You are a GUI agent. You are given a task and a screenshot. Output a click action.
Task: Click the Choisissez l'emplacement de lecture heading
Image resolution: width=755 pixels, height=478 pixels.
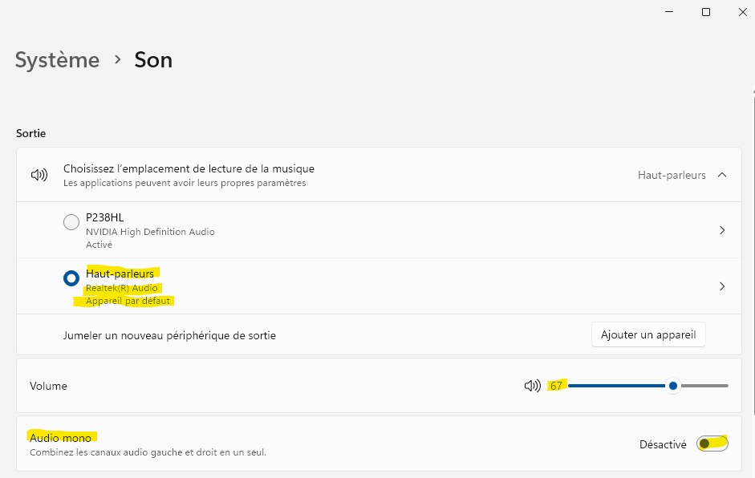pos(189,168)
